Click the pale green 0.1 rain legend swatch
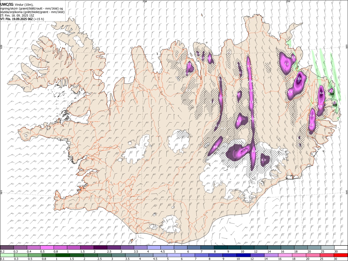The image size is (348, 261). pyautogui.click(x=7, y=255)
